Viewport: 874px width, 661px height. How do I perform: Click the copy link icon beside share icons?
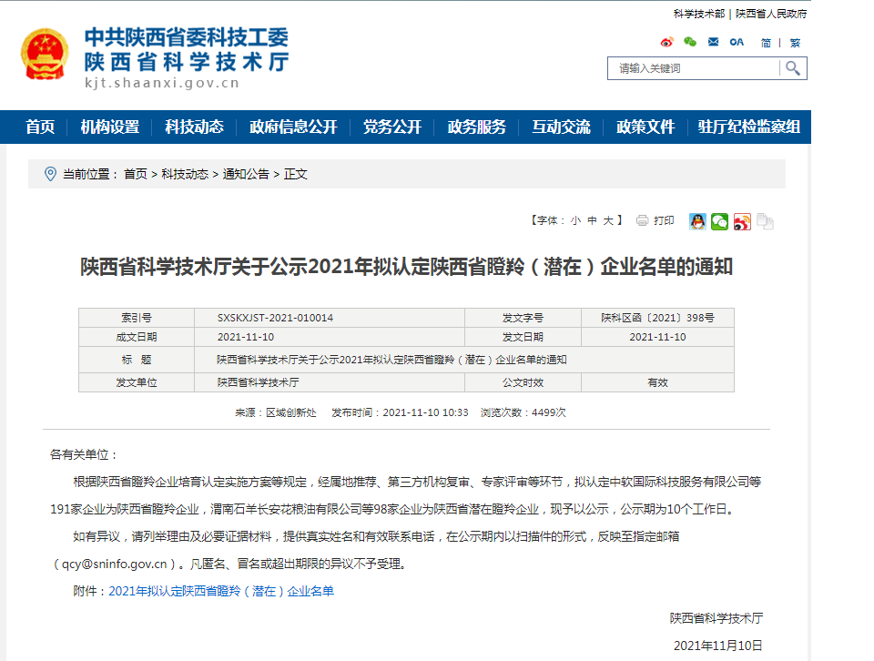pos(765,221)
